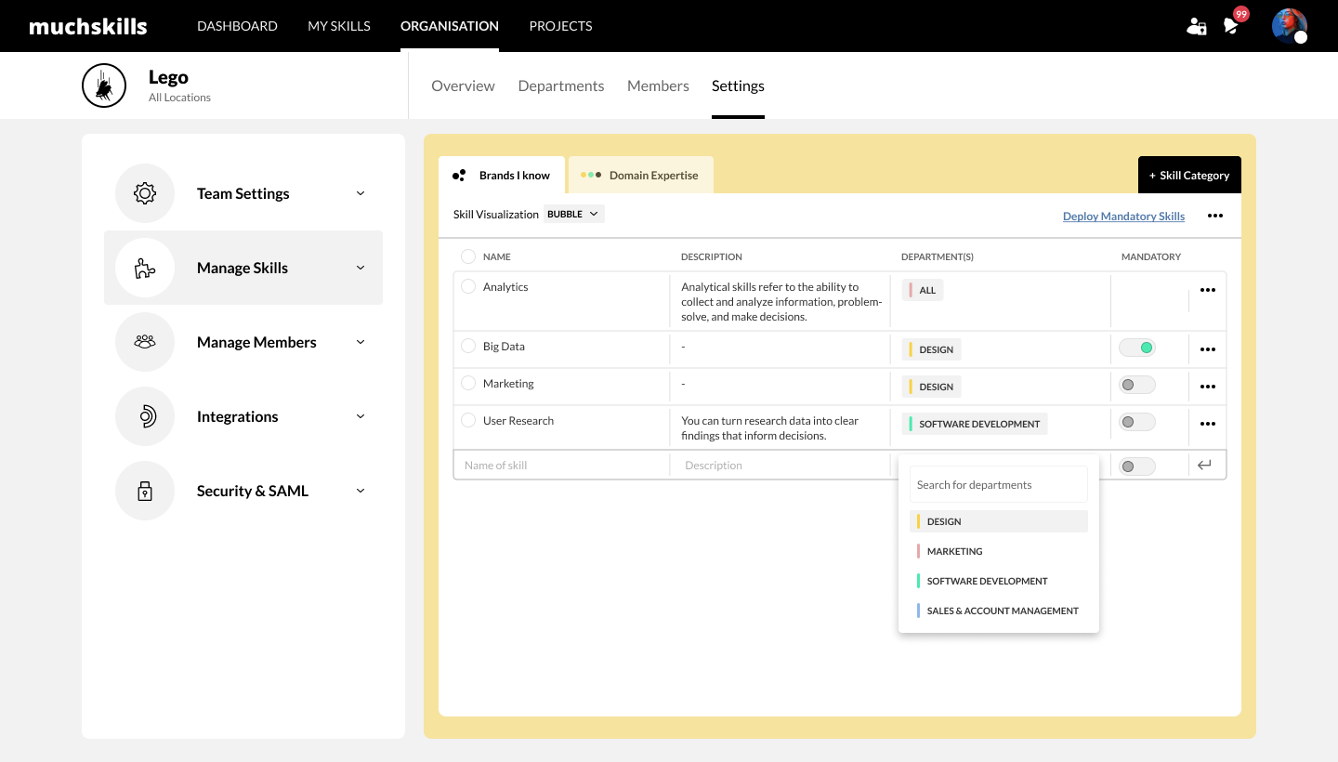
Task: Switch to the Domain Expertise tab
Action: pos(640,175)
